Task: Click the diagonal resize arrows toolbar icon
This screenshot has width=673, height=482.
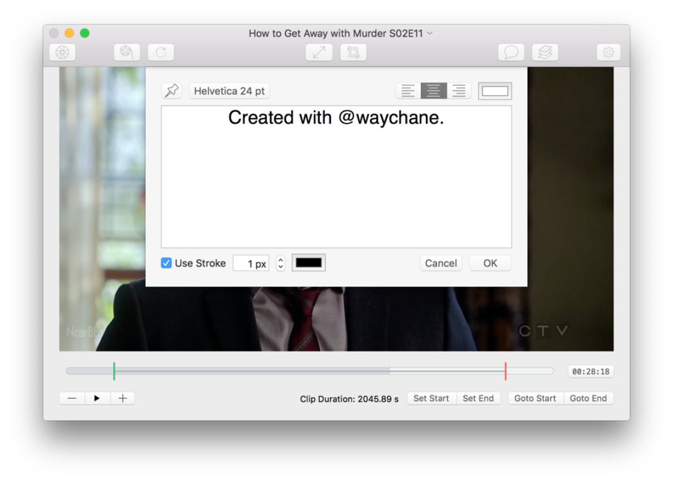Action: tap(319, 52)
